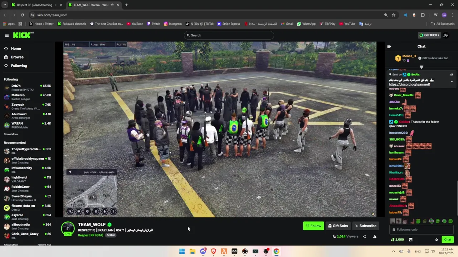Open the Kick hamburger sidebar menu
Image resolution: width=458 pixels, height=257 pixels.
7,35
